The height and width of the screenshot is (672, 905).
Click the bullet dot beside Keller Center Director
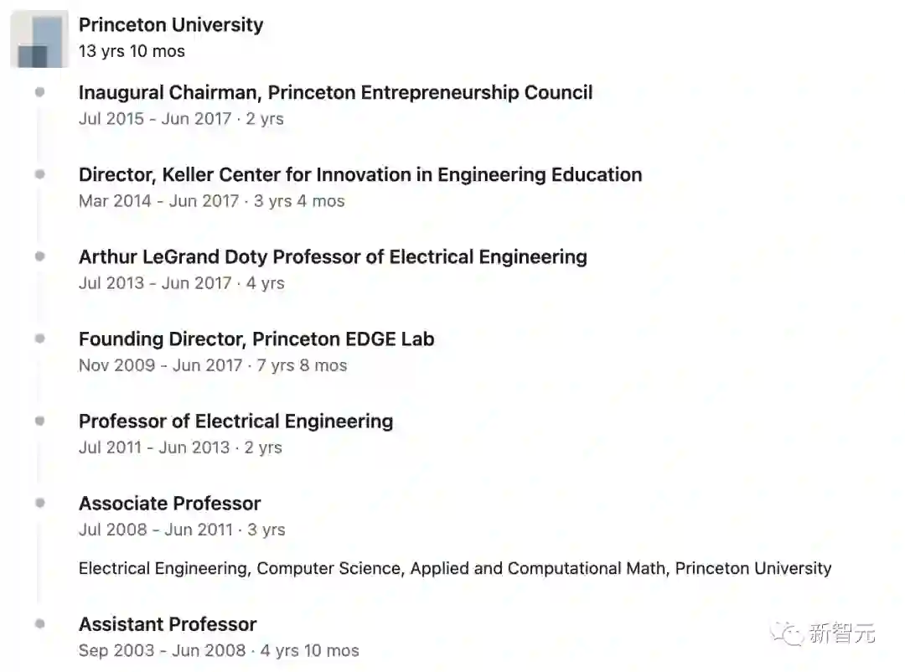coord(39,174)
